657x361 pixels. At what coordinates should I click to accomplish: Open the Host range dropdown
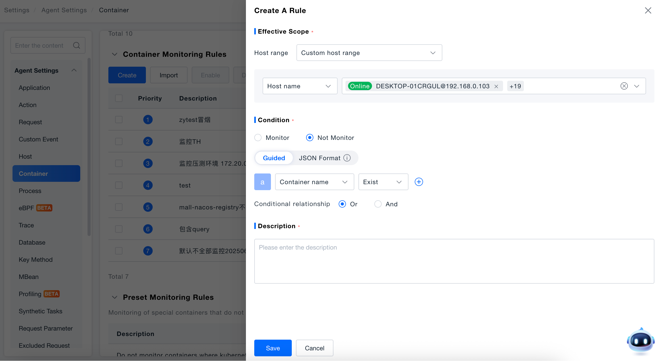tap(369, 53)
